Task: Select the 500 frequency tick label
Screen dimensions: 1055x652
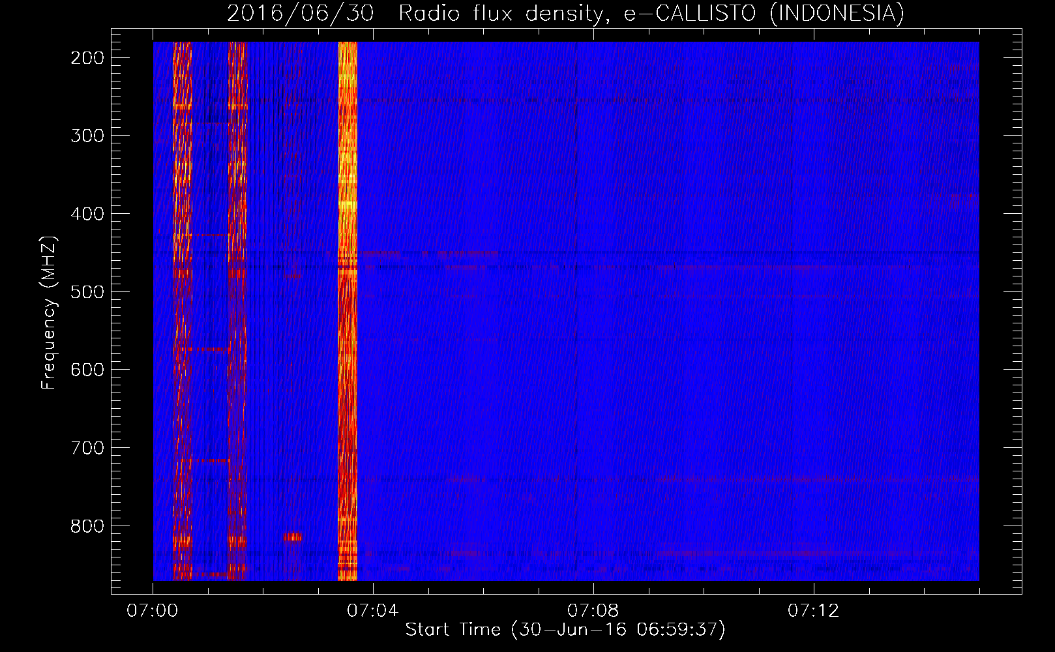Action: pyautogui.click(x=87, y=292)
